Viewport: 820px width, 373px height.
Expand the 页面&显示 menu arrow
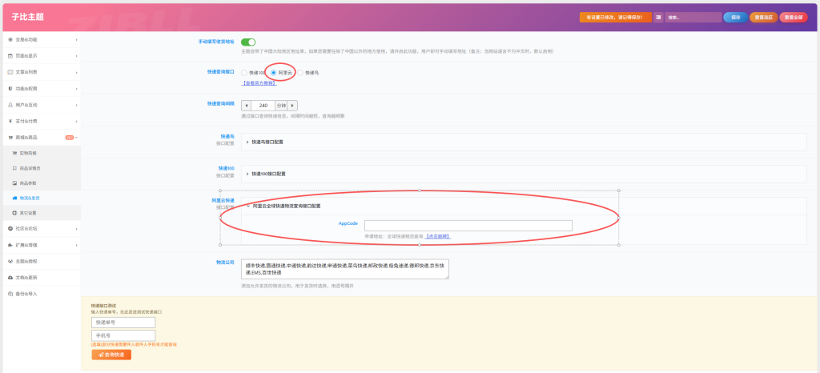coord(76,56)
